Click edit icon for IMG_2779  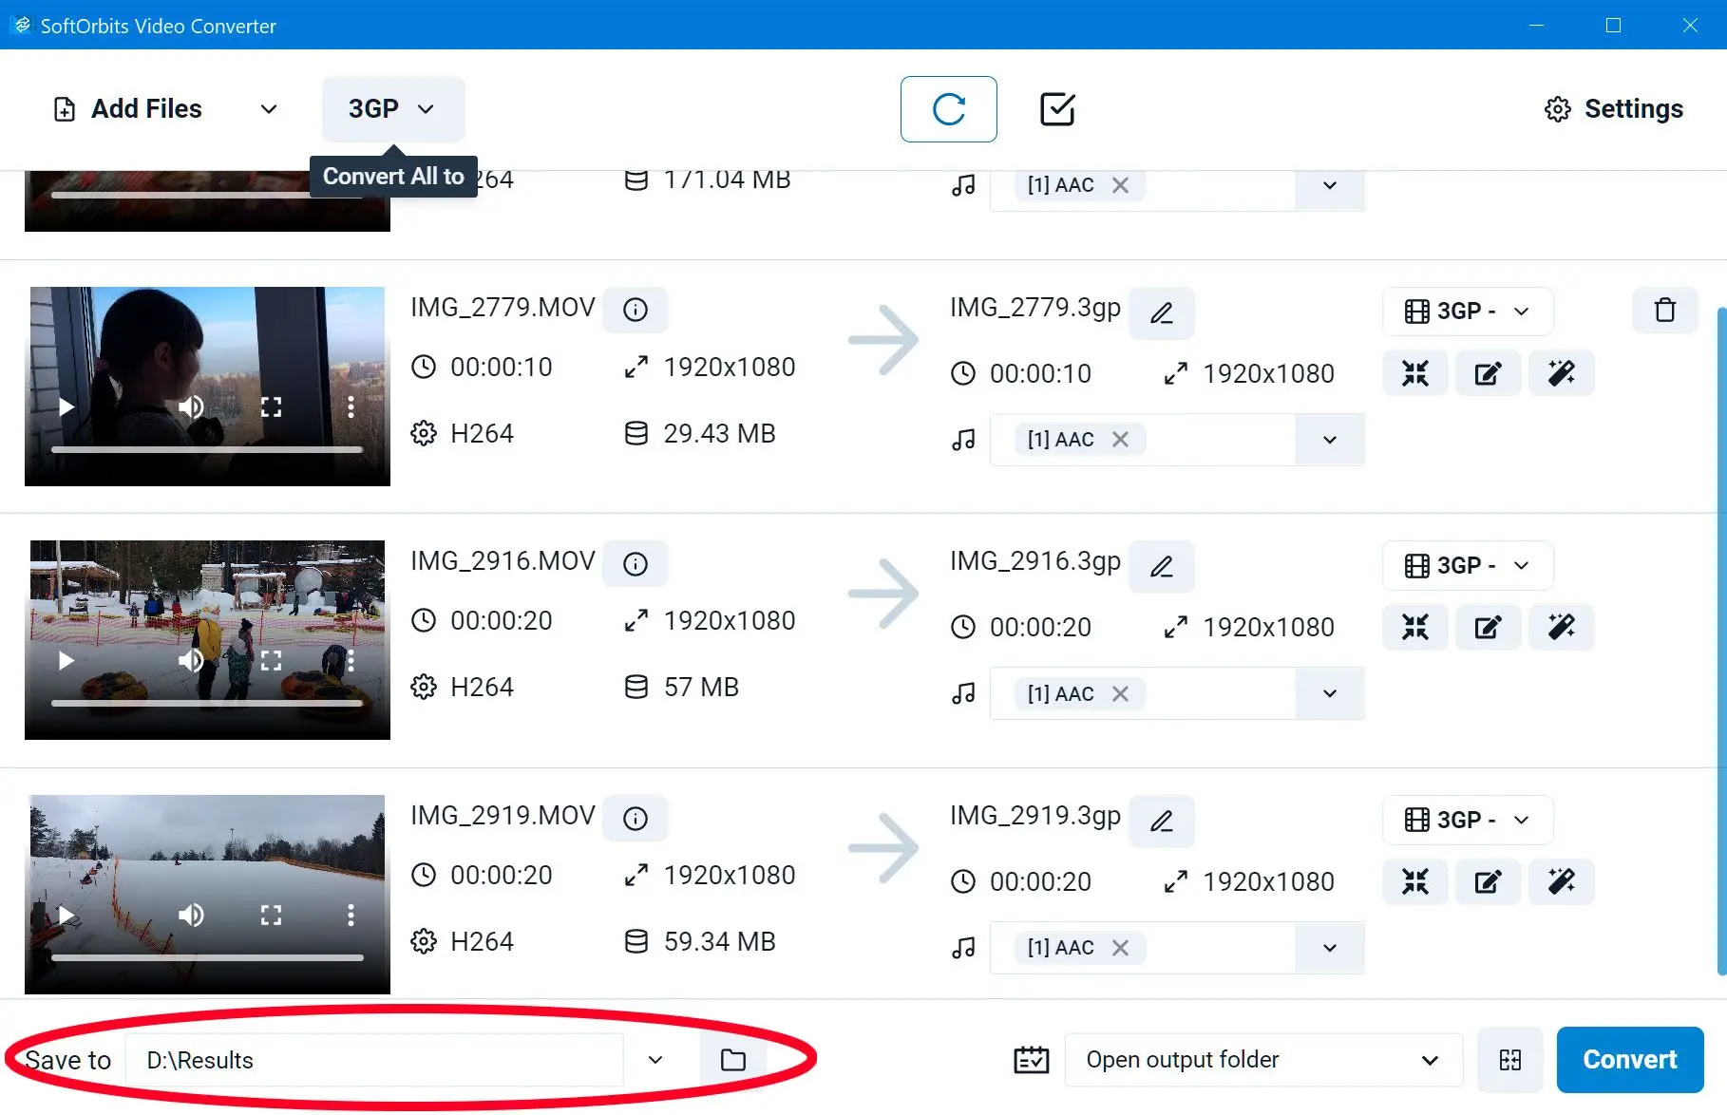tap(1489, 373)
